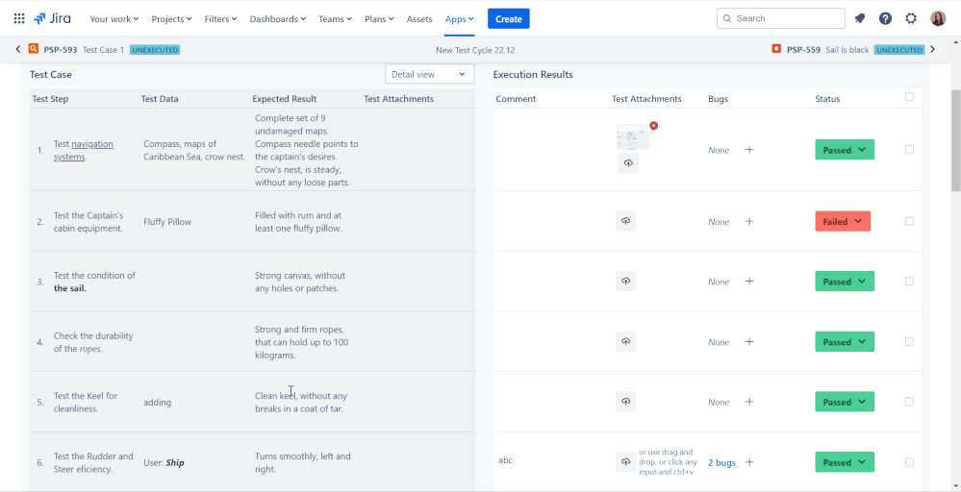Screen dimensions: 961x492
Task: Go to next test via right arrow
Action: pos(933,50)
